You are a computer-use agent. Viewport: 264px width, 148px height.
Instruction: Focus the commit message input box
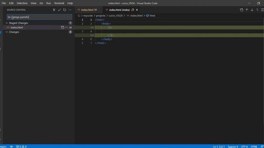click(40, 17)
